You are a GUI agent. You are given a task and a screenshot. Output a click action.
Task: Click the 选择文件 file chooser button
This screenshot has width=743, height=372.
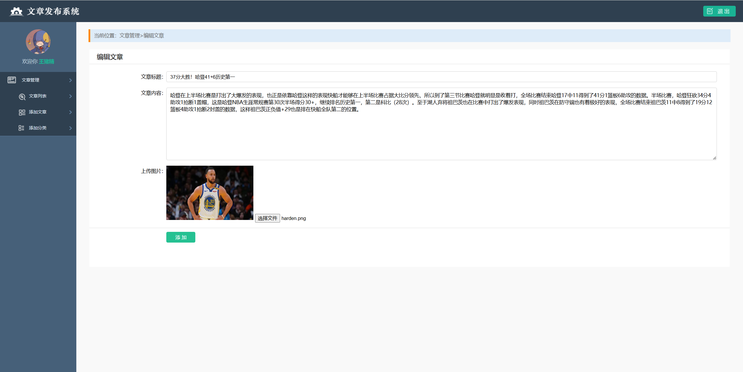tap(267, 218)
